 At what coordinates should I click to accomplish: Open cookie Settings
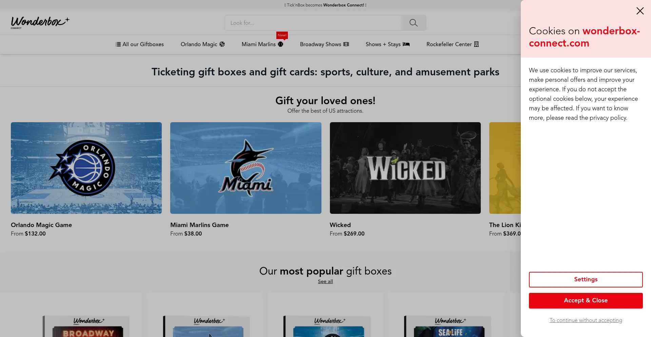click(x=586, y=279)
